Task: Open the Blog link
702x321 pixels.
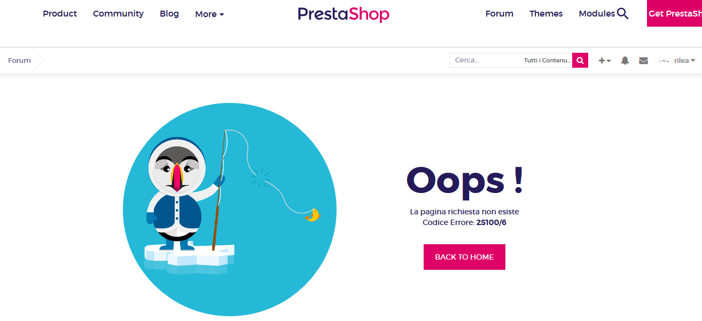Action: tap(169, 13)
